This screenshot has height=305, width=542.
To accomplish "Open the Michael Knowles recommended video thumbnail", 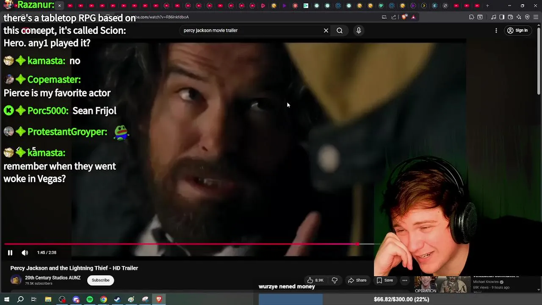I will pyautogui.click(x=442, y=284).
